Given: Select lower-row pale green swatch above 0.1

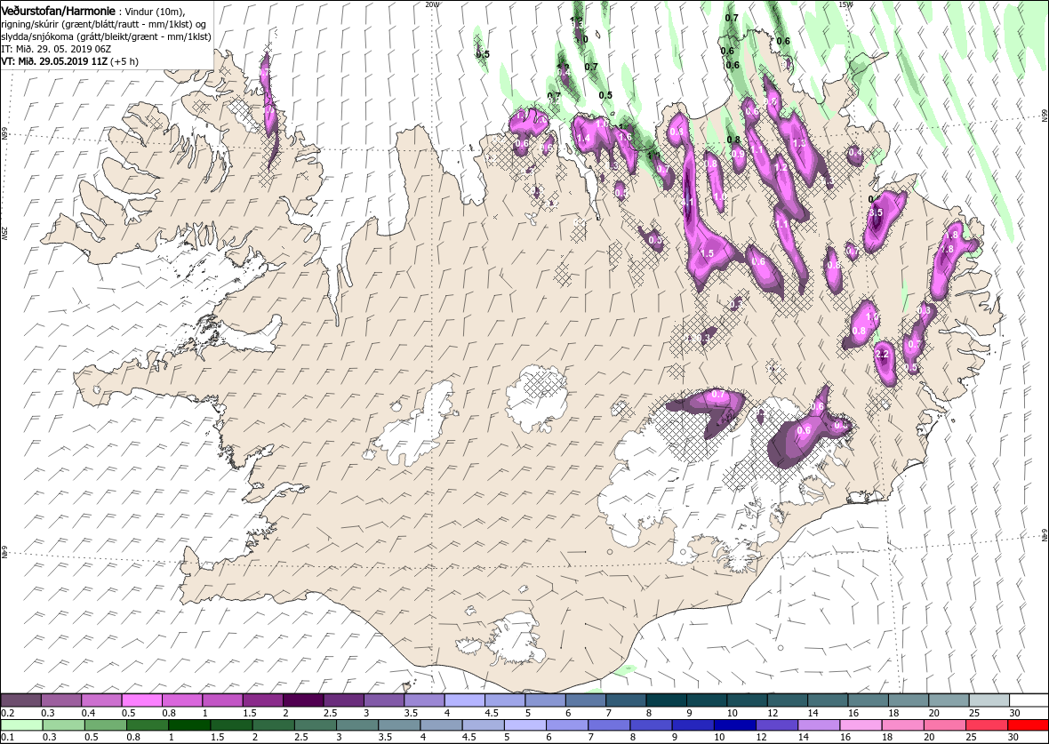Looking at the screenshot, I should click(x=21, y=725).
